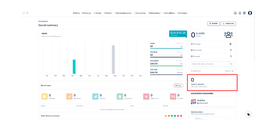Expand the Products menu dropdown
This screenshot has height=134, width=268.
pos(87,13)
